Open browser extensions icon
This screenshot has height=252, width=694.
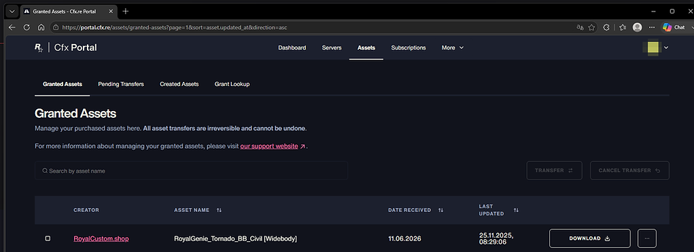tap(607, 27)
